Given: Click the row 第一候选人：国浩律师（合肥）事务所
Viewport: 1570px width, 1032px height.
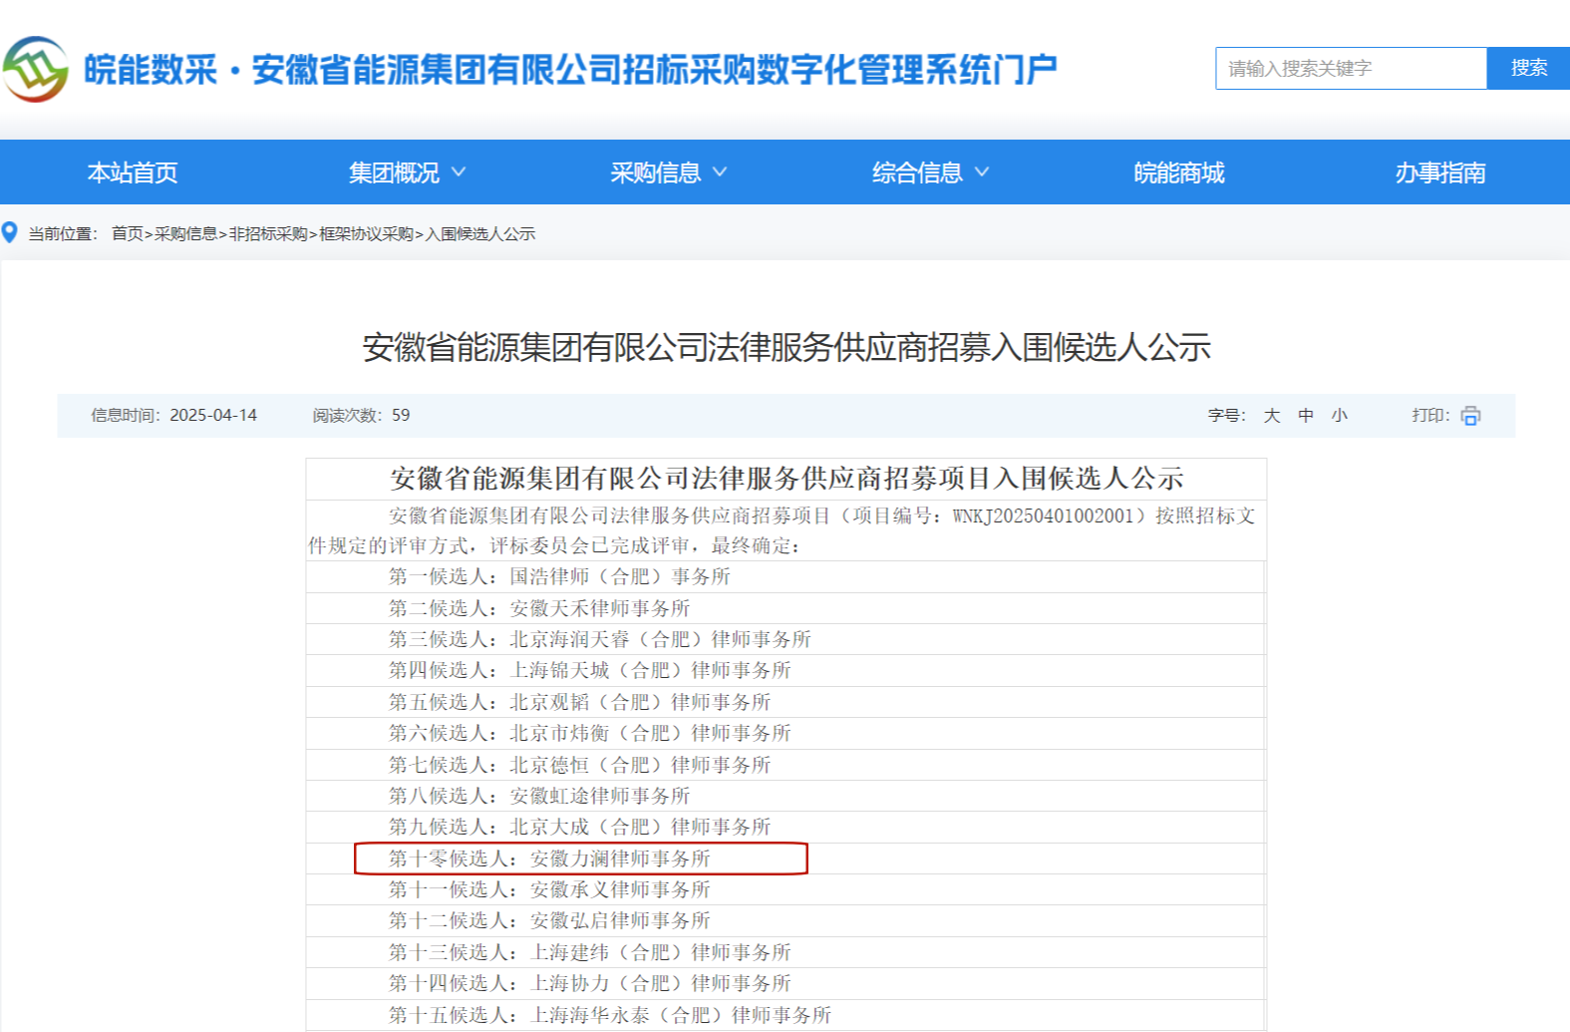Looking at the screenshot, I should 785,576.
